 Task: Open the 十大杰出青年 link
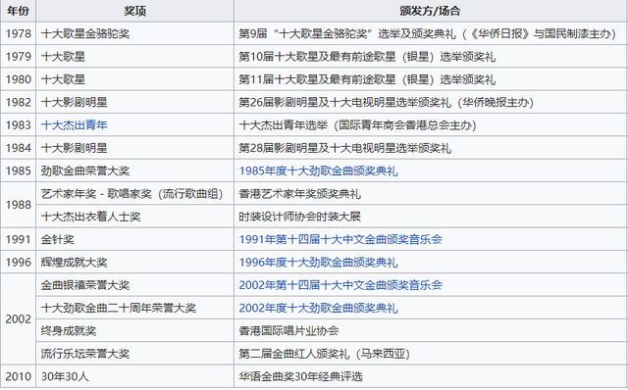tap(75, 125)
